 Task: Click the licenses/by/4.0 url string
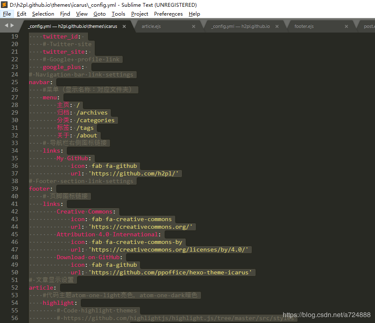click(168, 250)
